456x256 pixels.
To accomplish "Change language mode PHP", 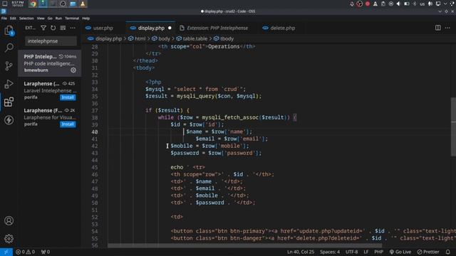I will pyautogui.click(x=378, y=252).
